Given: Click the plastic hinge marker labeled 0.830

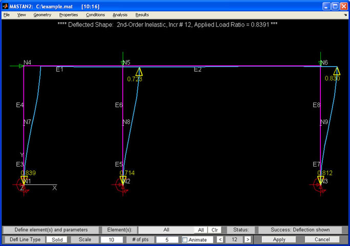Looking at the screenshot, I should tap(337, 71).
